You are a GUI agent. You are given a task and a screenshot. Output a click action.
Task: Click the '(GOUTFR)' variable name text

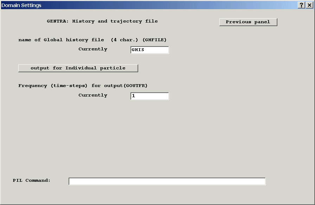[135, 86]
